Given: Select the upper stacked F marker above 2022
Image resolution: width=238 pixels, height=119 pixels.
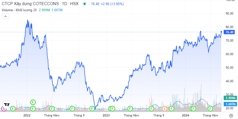Looking at the screenshot, I should [x=33, y=102].
